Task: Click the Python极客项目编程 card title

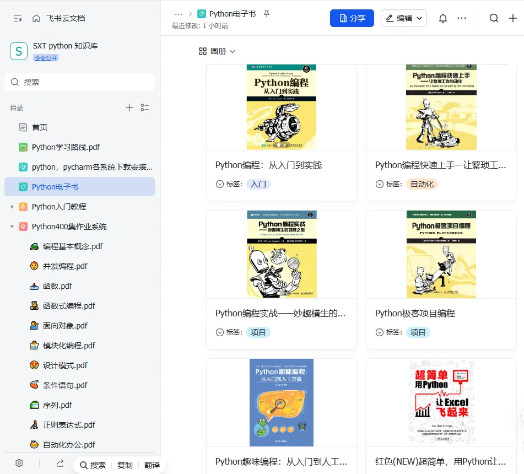Action: click(x=415, y=313)
